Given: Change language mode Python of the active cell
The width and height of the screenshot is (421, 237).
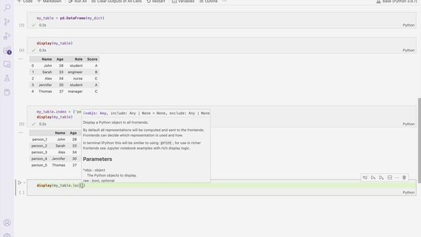Looking at the screenshot, I should pyautogui.click(x=409, y=192).
